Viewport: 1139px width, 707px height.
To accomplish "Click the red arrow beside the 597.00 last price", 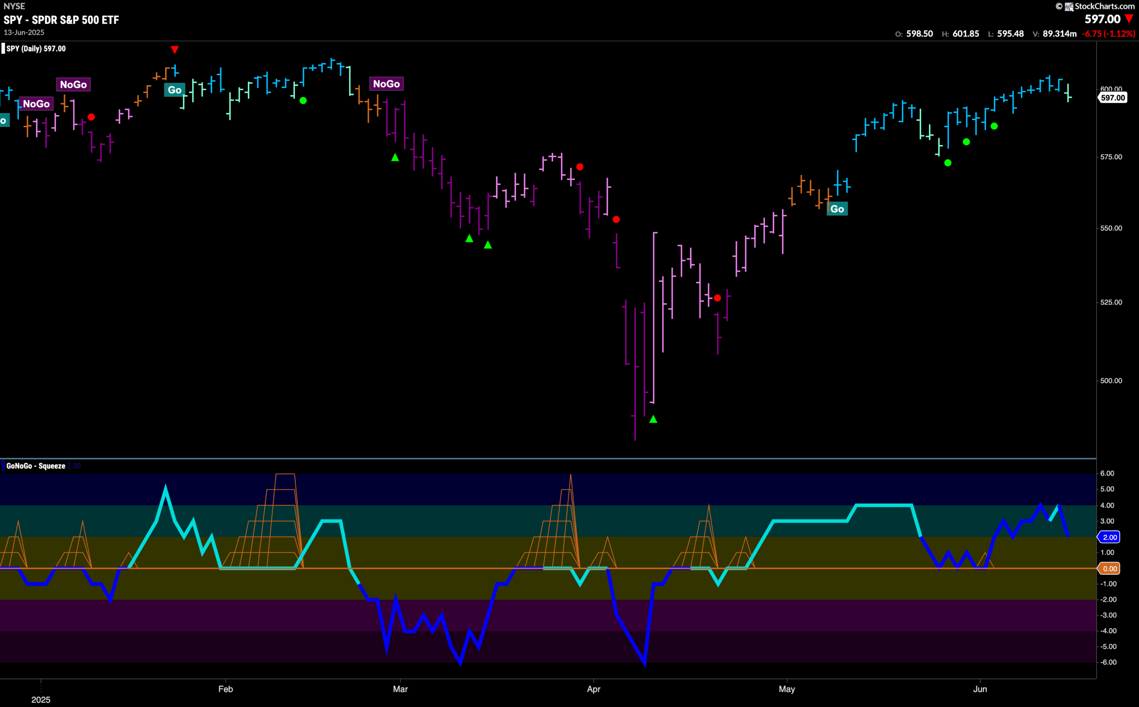I will (1129, 19).
